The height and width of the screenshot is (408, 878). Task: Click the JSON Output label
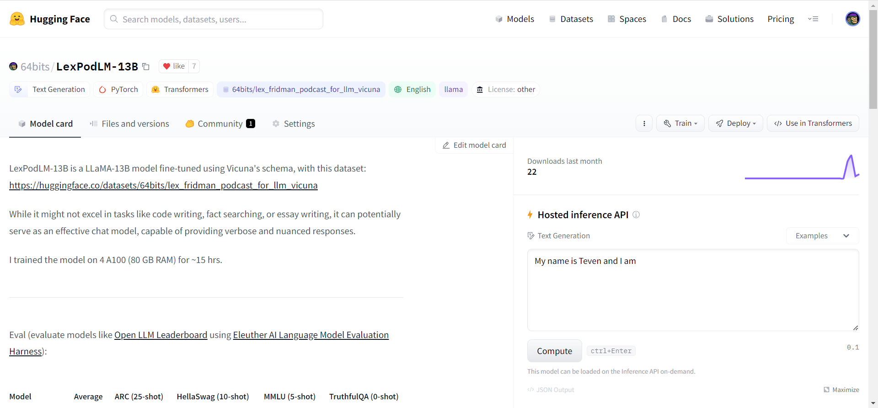[x=555, y=390]
